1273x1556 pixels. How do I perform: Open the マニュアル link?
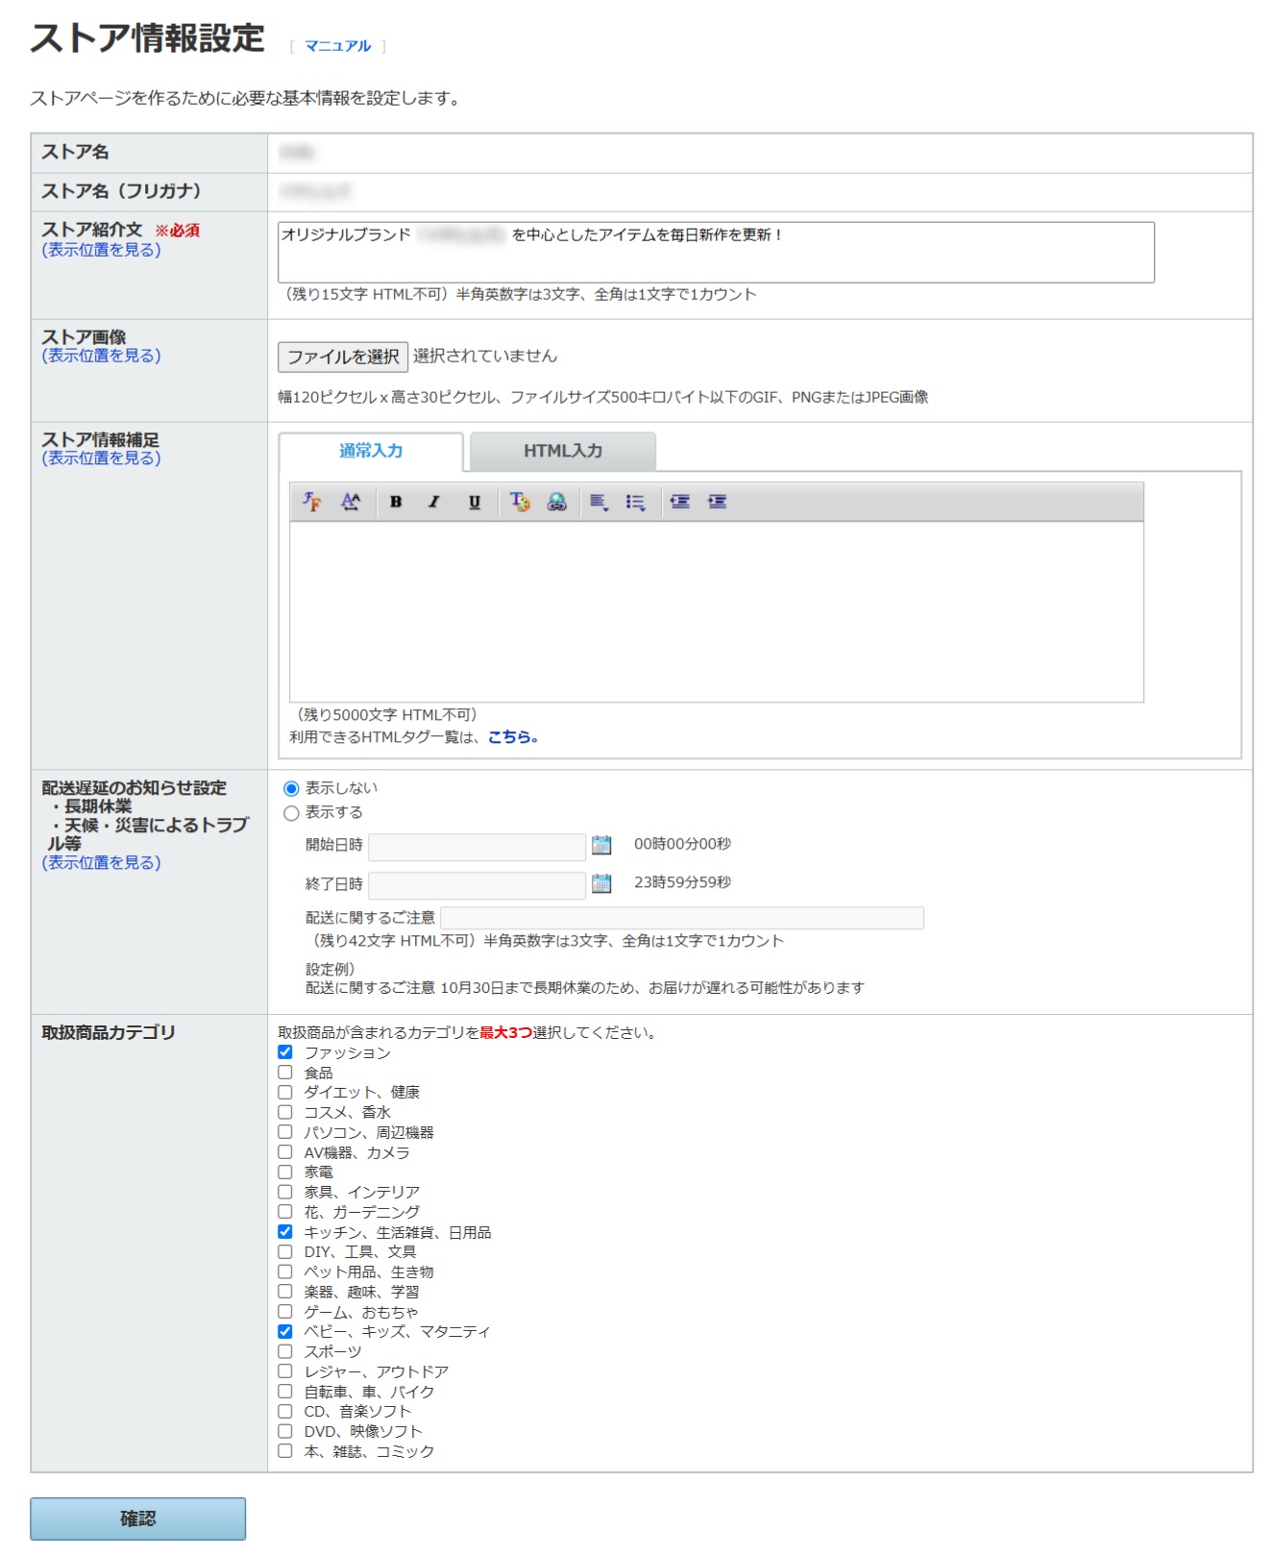coord(338,45)
